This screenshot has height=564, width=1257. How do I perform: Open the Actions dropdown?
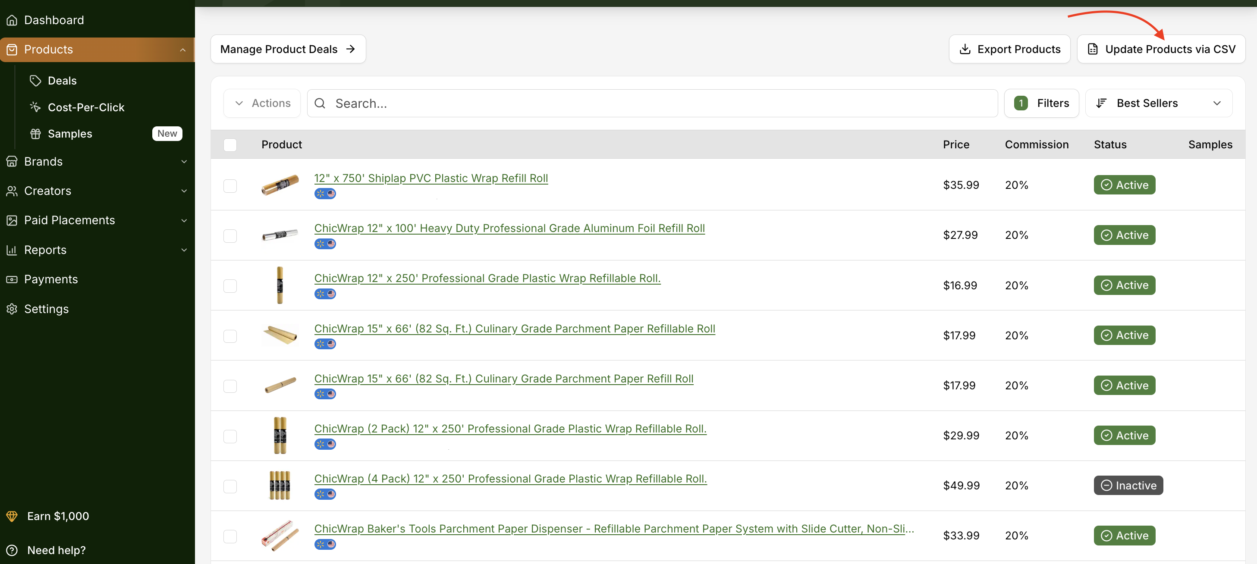point(262,103)
